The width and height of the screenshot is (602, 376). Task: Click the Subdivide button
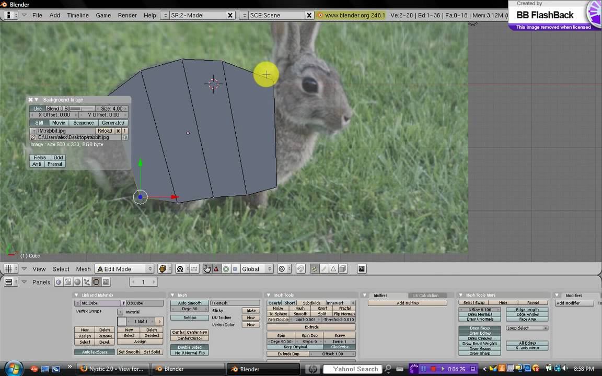311,303
